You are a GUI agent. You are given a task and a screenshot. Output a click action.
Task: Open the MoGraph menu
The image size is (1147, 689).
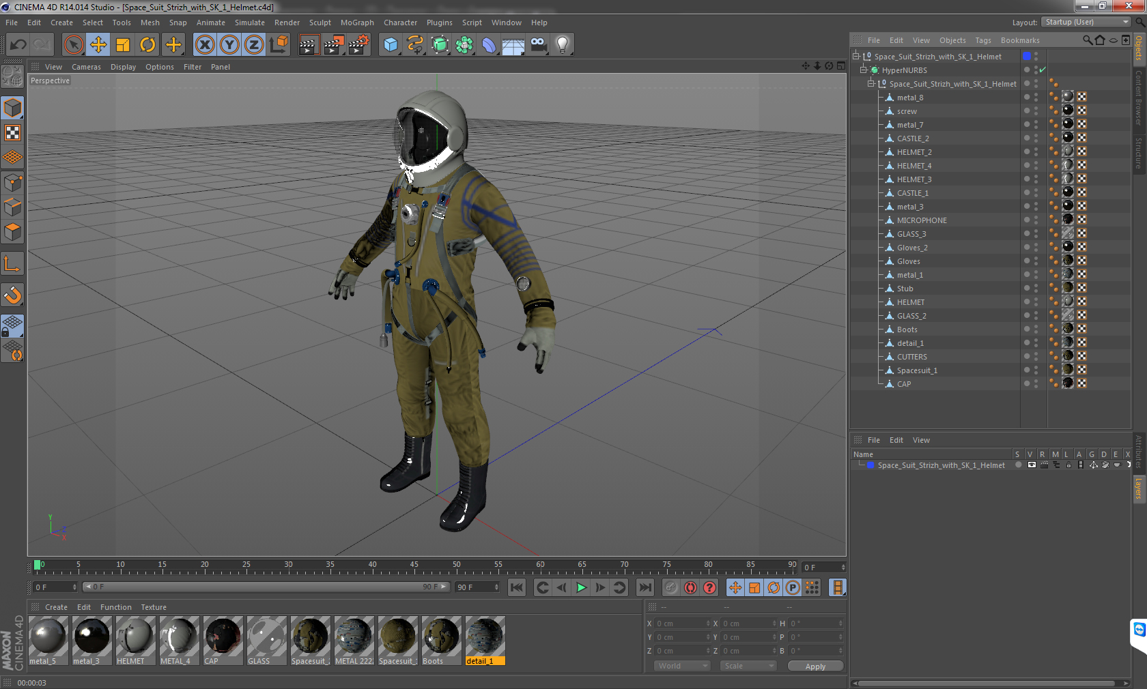(x=357, y=23)
